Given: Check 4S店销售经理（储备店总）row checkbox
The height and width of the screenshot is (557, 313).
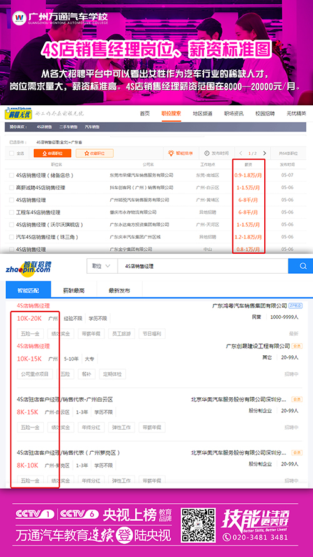Looking at the screenshot, I should point(12,175).
